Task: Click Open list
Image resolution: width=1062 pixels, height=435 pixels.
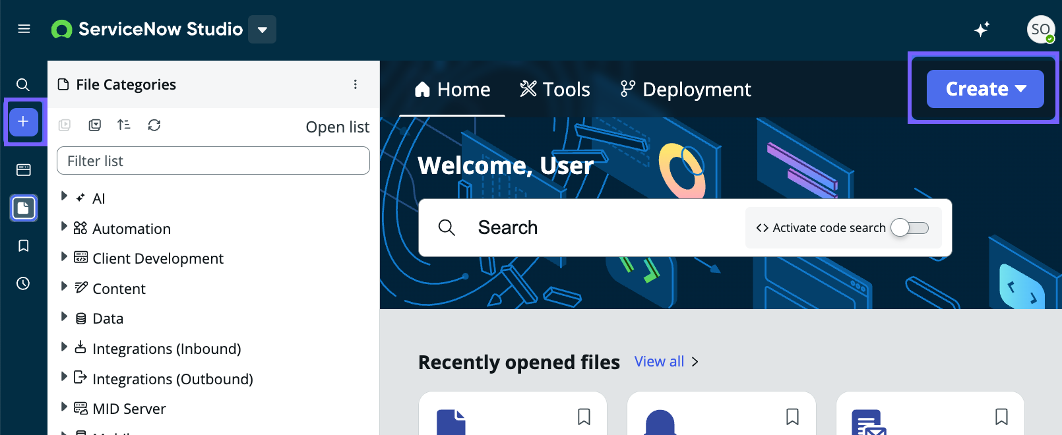Action: pyautogui.click(x=337, y=127)
